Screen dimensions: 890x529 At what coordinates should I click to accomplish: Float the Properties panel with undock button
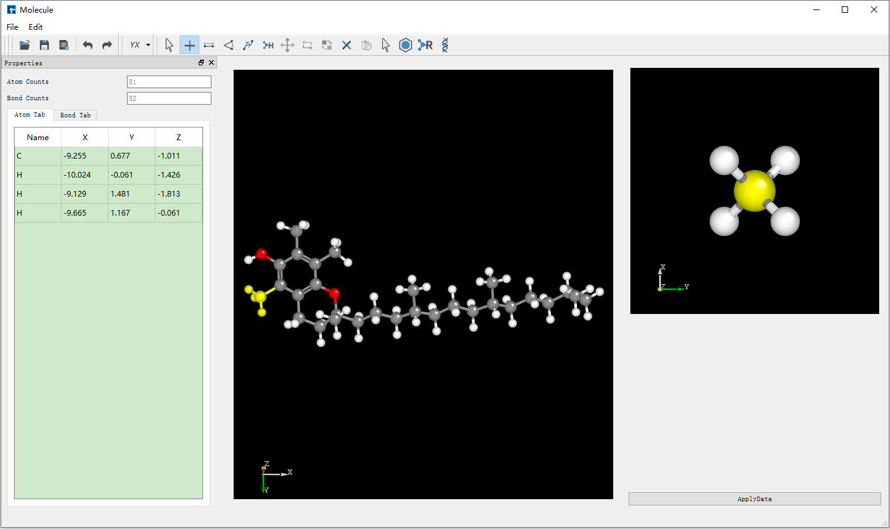tap(201, 63)
